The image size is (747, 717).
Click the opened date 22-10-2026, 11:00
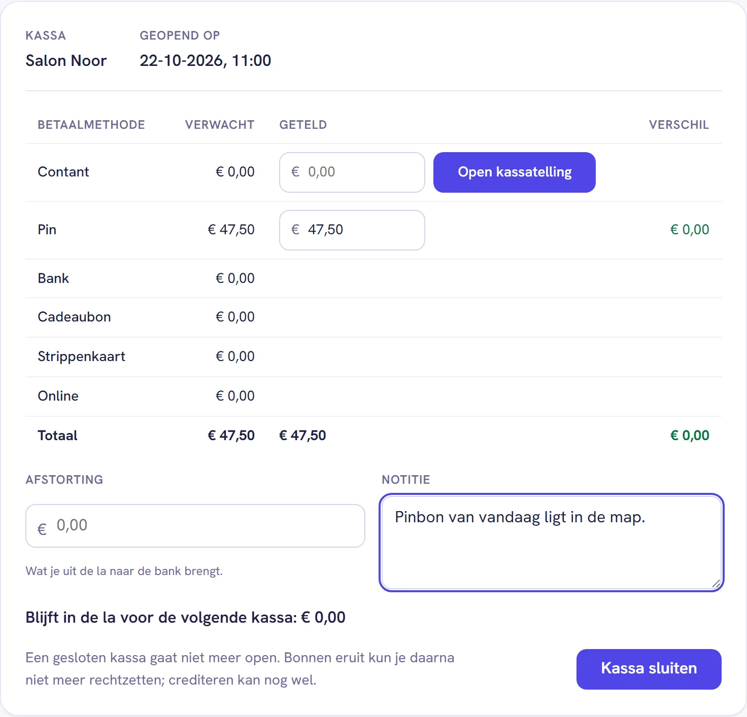[206, 61]
